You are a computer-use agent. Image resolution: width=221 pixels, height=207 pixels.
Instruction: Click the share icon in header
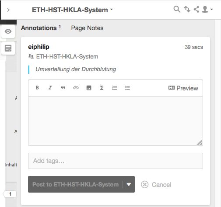coord(196,9)
